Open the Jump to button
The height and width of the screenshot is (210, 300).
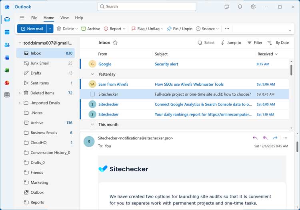[231, 43]
